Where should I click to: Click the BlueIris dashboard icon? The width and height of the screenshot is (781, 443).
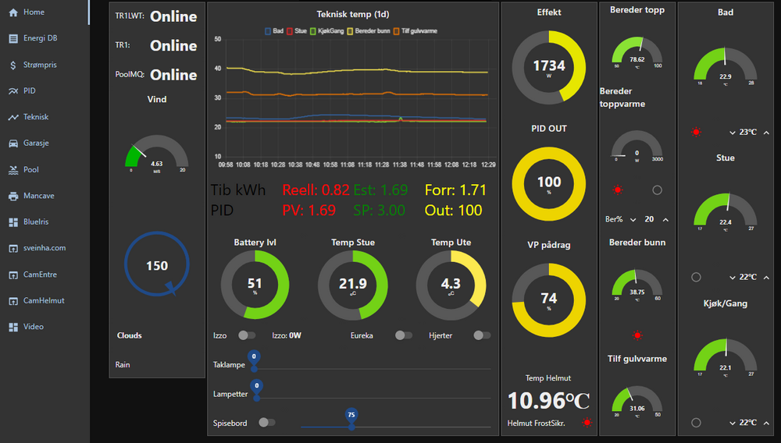pyautogui.click(x=13, y=222)
